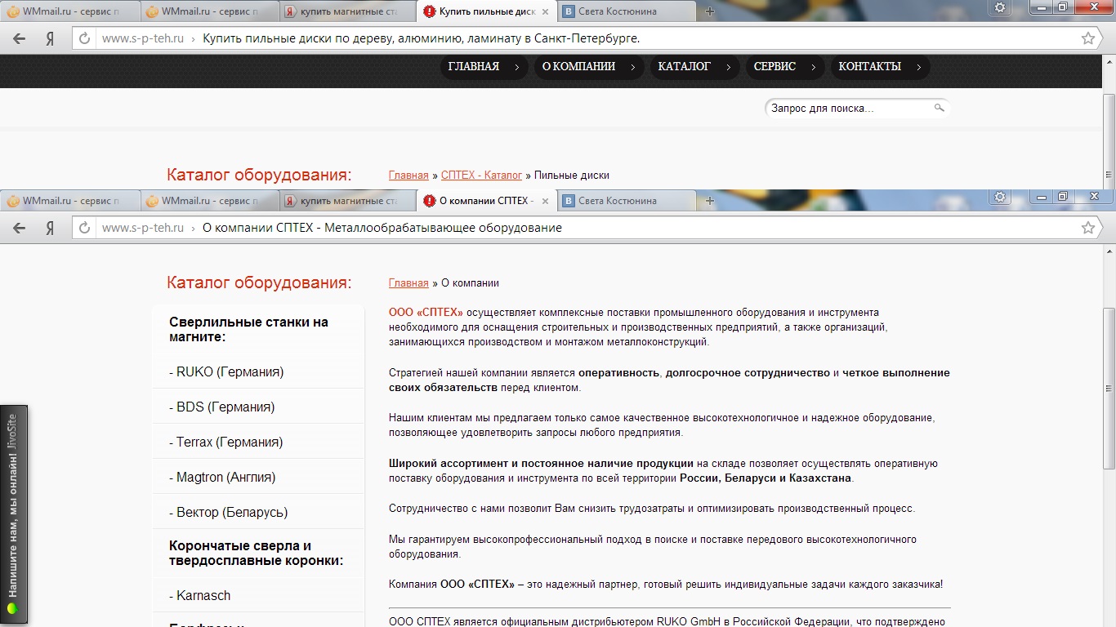
Task: Open ГЛАВНАЯ in site navigation
Action: tap(484, 67)
